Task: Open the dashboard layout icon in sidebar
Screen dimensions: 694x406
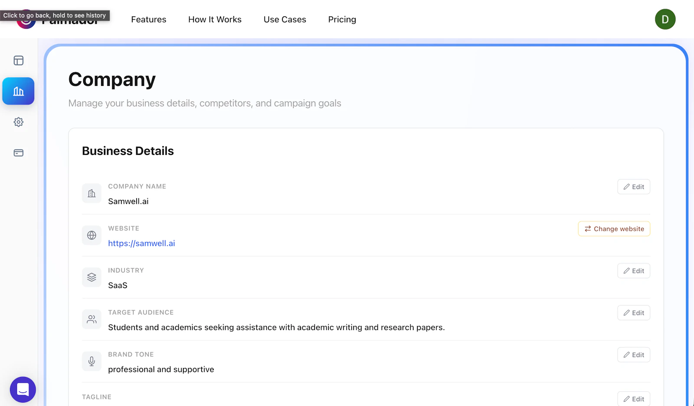Action: point(18,60)
